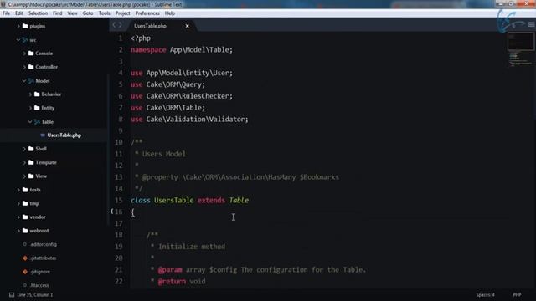Click the webroot folder icon
536x301 pixels.
[x=25, y=231]
